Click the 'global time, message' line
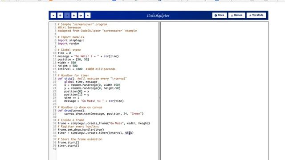 click(x=81, y=82)
